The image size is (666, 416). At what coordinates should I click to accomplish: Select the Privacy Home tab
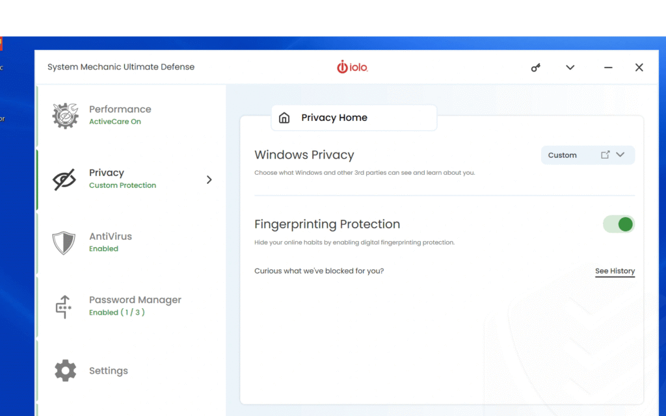(354, 118)
